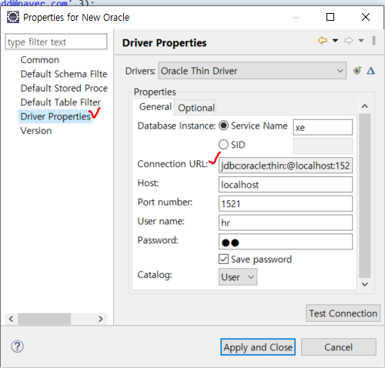This screenshot has height=368, width=385.
Task: Click the properties scroll down arrow
Action: (x=365, y=284)
